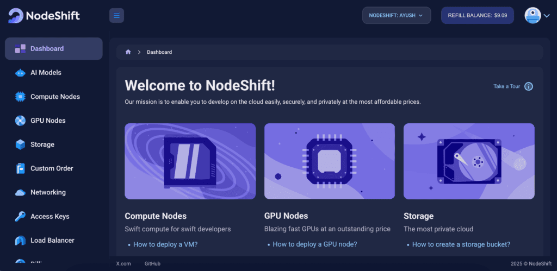Go to Load Balancer in sidebar
The image size is (557, 271).
(52, 240)
